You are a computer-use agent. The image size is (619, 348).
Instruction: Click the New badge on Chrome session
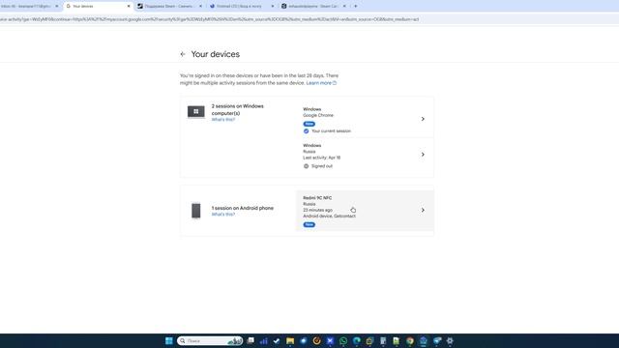click(309, 124)
